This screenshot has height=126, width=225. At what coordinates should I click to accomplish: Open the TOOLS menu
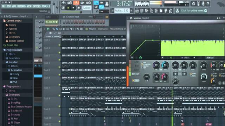(45, 6)
